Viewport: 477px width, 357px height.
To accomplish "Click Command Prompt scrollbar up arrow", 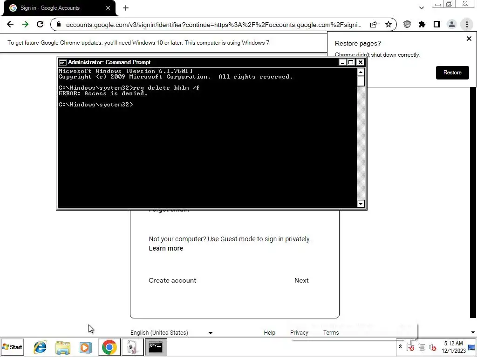I will [361, 72].
